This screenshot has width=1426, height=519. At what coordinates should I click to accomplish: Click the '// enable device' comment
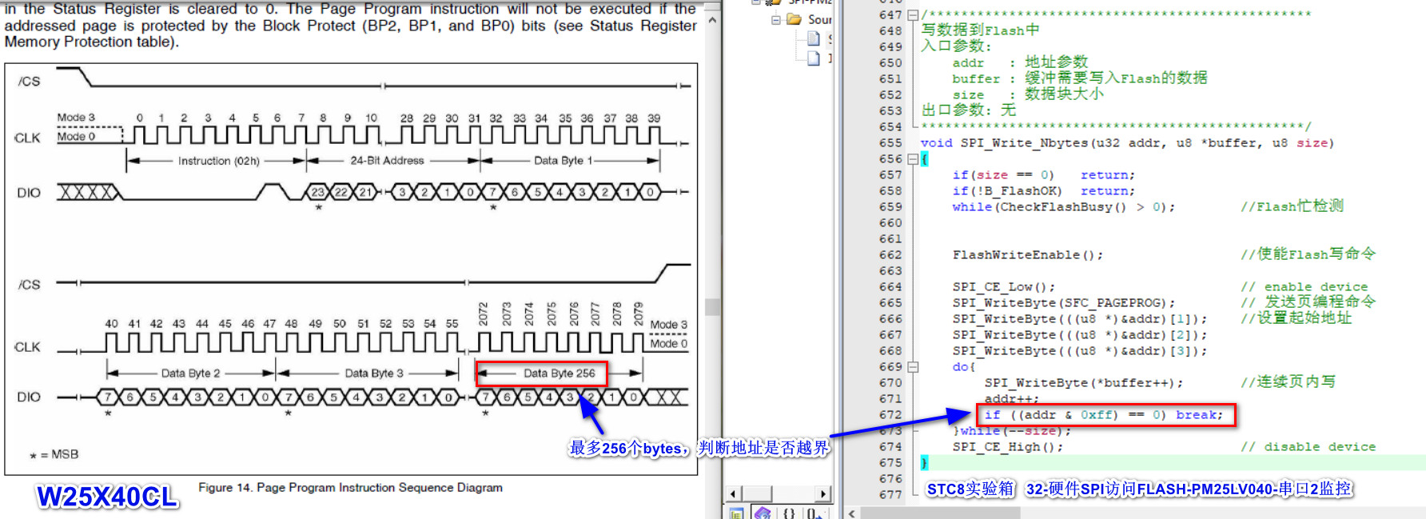[1305, 286]
